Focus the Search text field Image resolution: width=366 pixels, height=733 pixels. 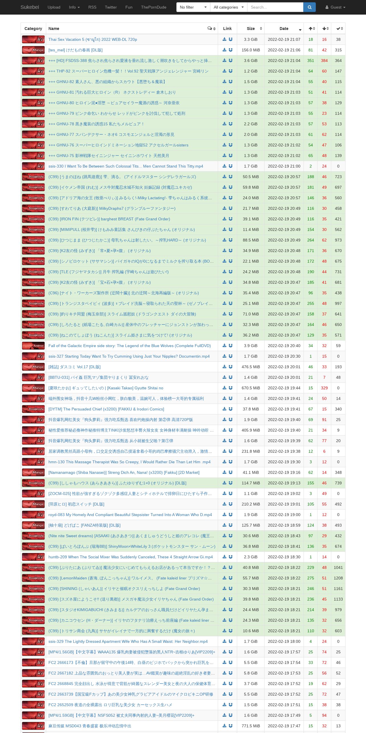[x=275, y=7]
